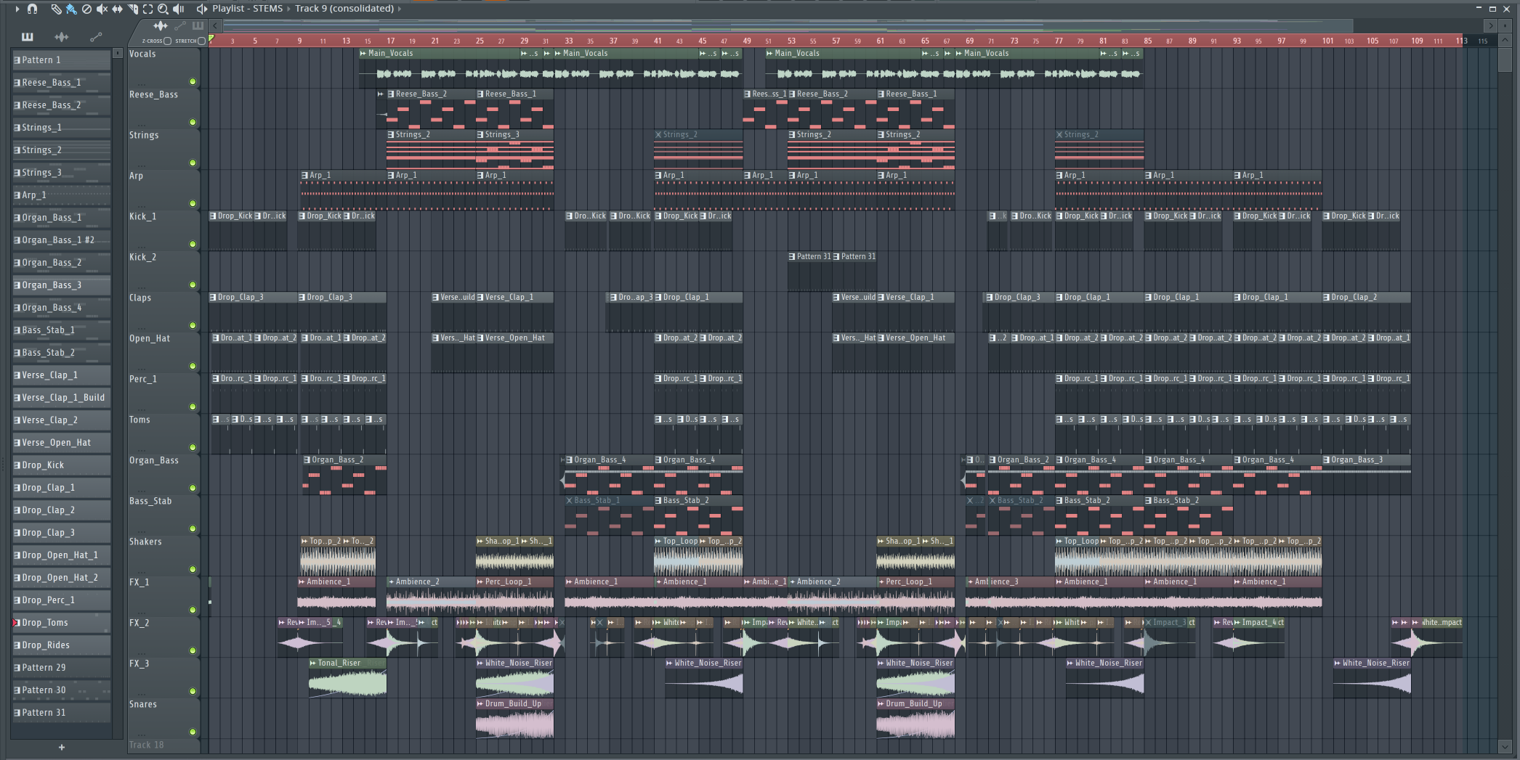Select the Mute tool
Screen dimensions: 1520x760
coord(102,9)
